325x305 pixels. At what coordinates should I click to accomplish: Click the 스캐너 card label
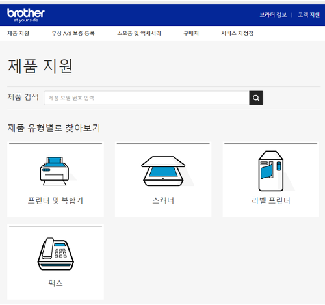point(163,200)
